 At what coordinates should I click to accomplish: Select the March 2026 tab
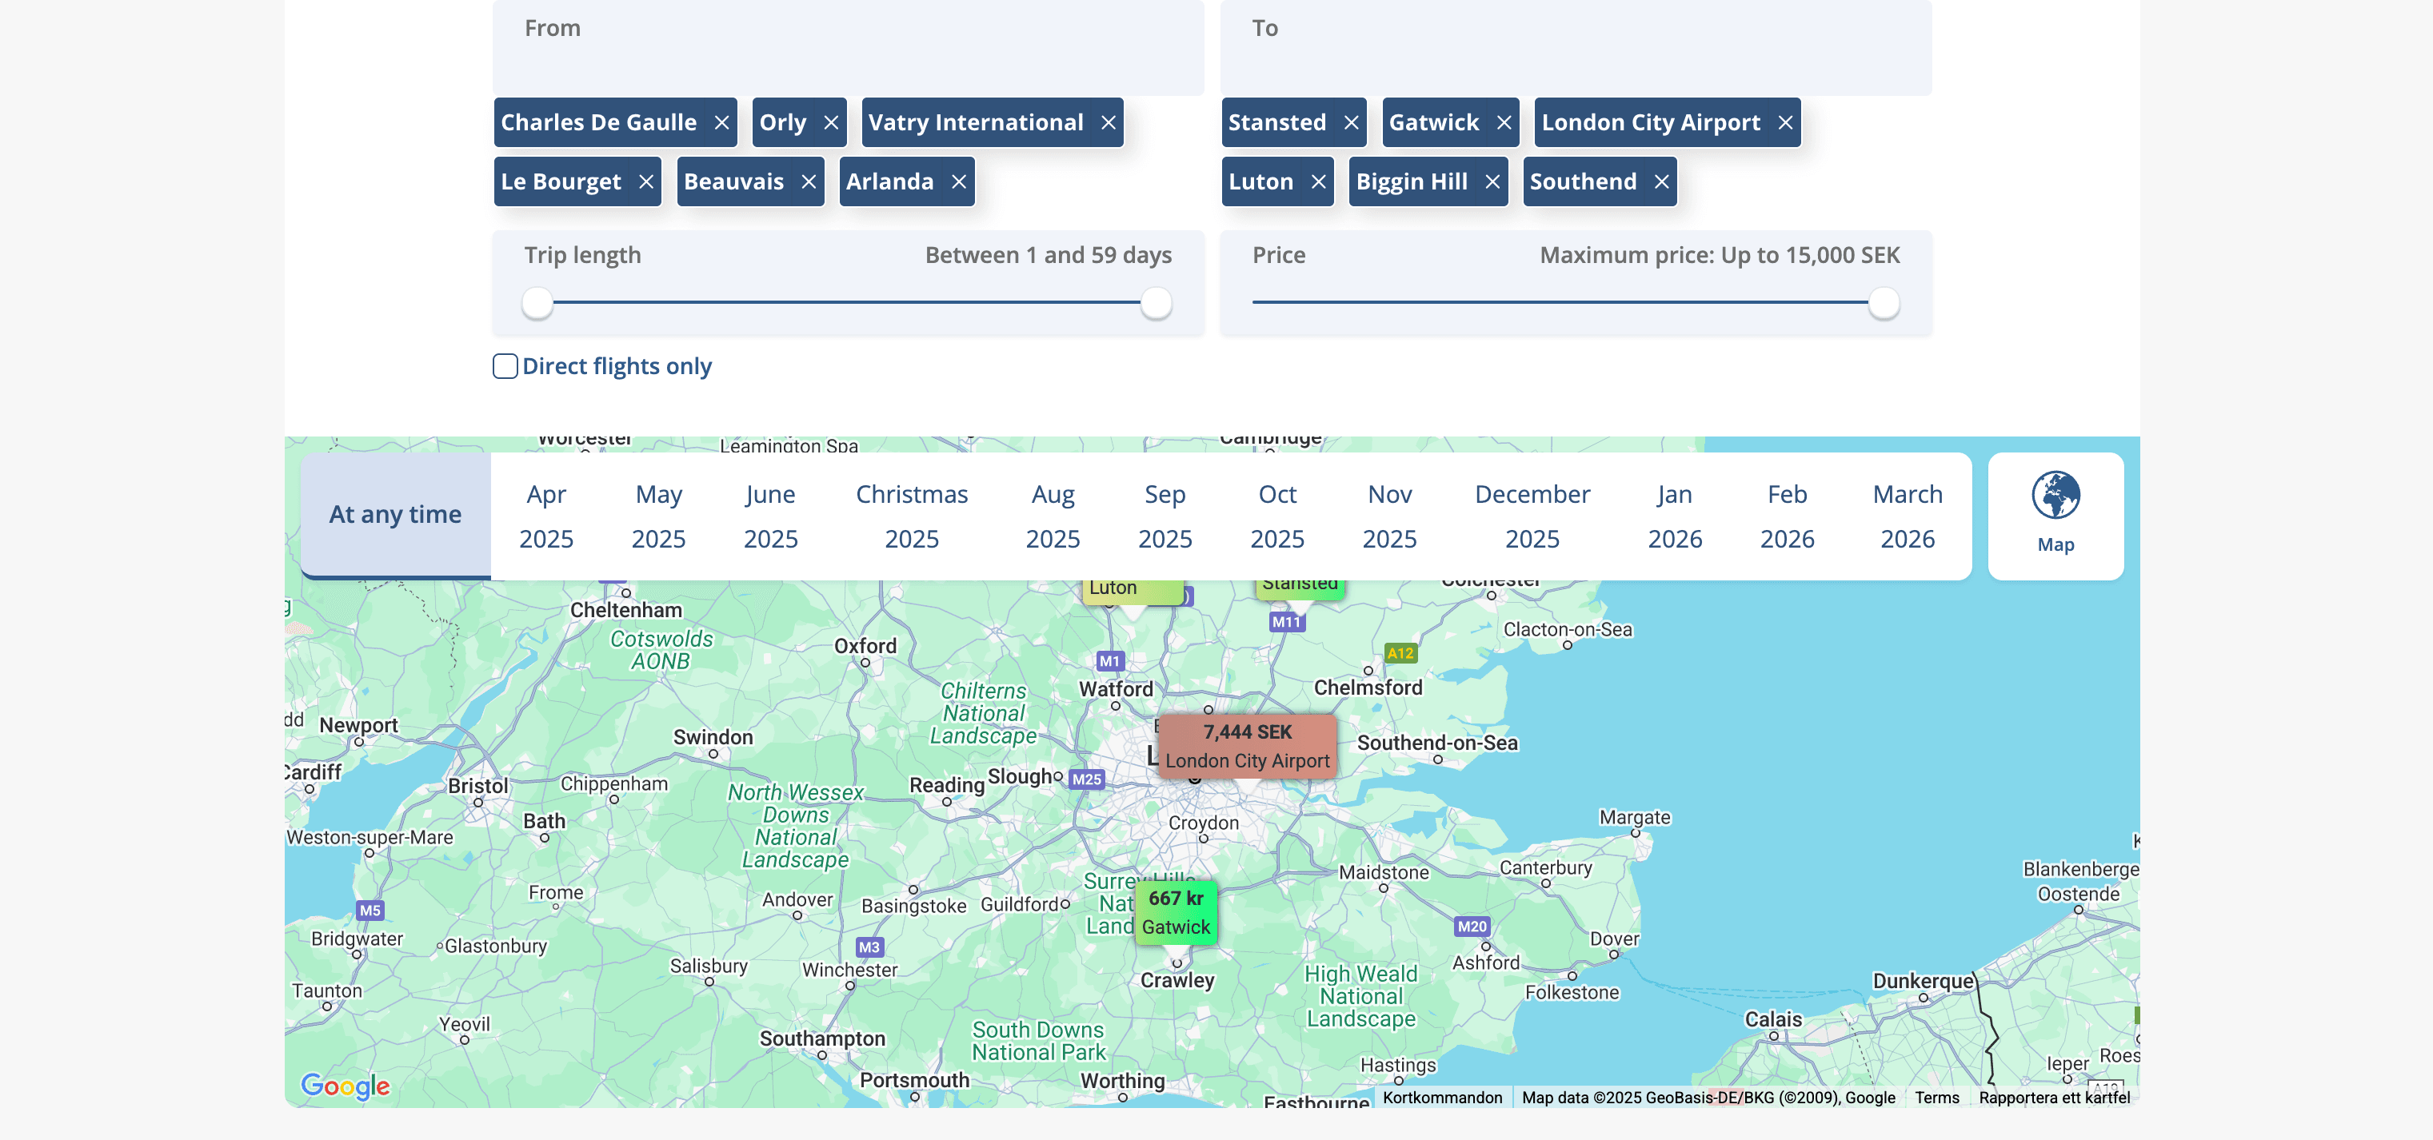[x=1907, y=516]
